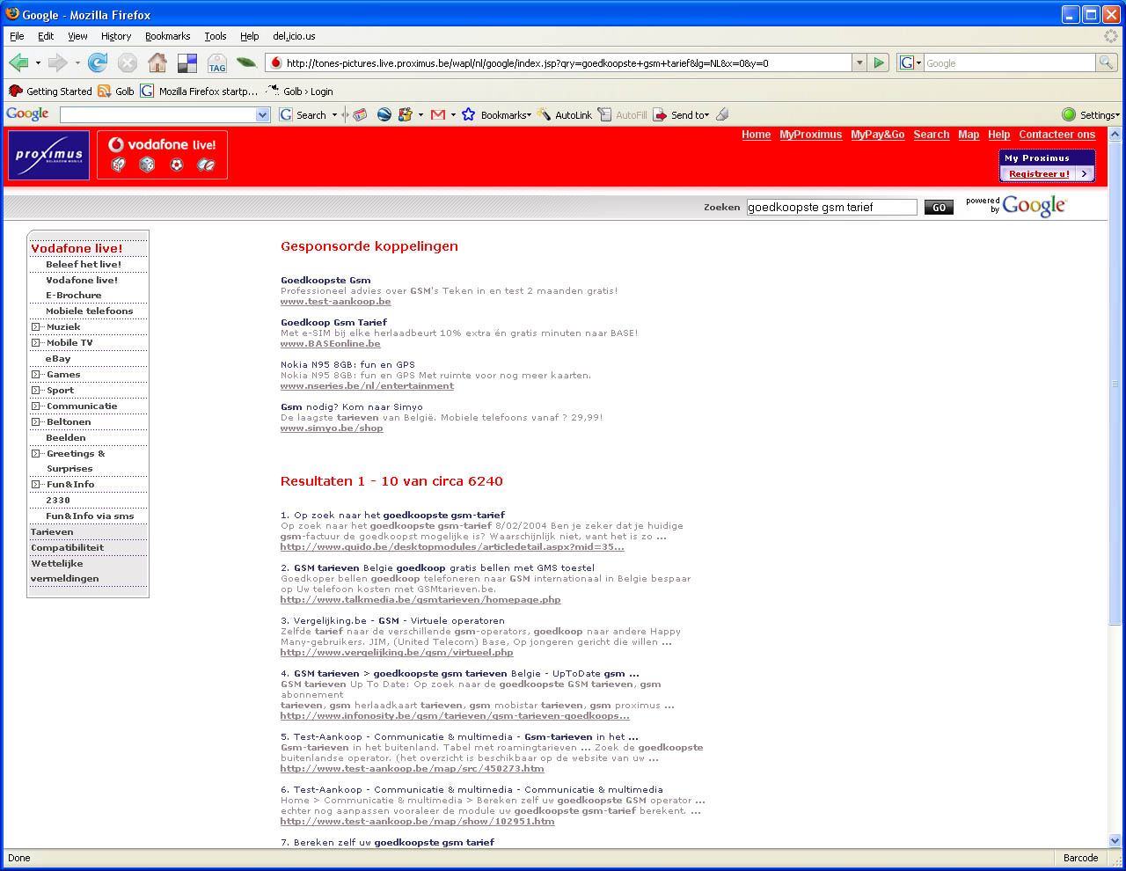Click the MyProximus header link

point(810,135)
